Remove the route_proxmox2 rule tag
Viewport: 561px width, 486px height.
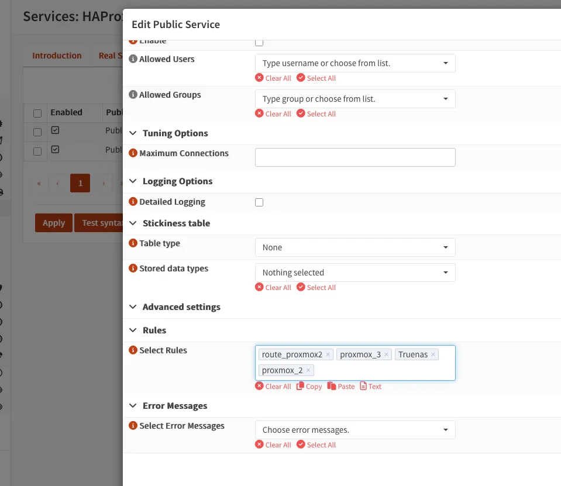click(x=328, y=354)
